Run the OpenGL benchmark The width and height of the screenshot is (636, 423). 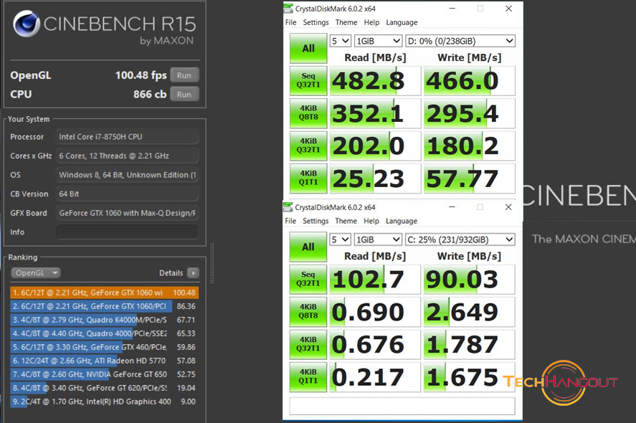184,75
